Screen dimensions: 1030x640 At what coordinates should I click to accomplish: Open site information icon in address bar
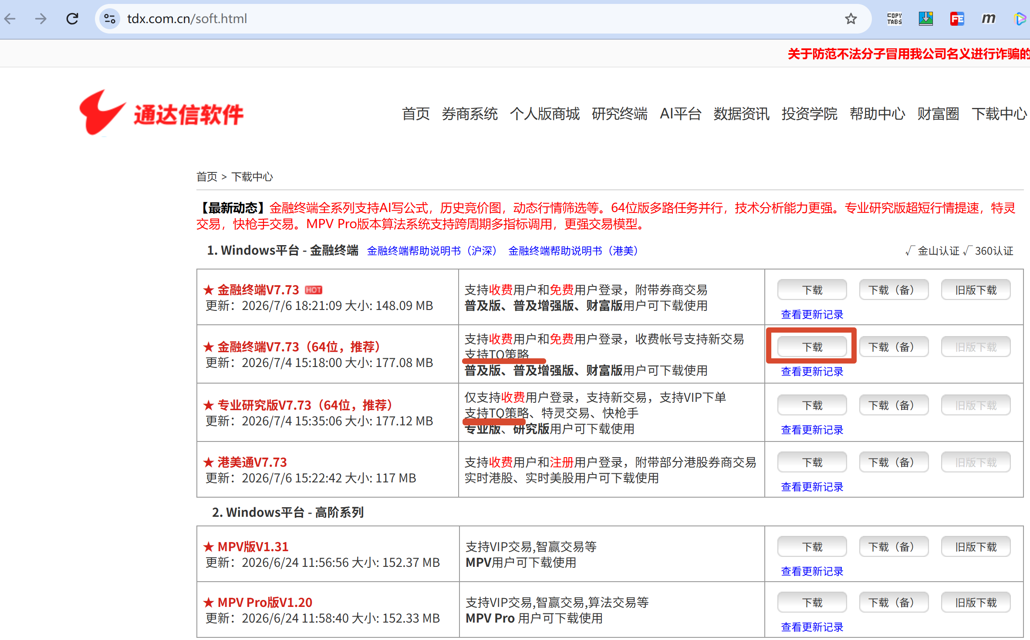110,19
